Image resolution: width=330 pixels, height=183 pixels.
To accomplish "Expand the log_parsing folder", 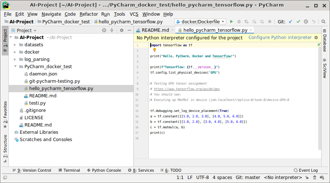I will click(15, 59).
